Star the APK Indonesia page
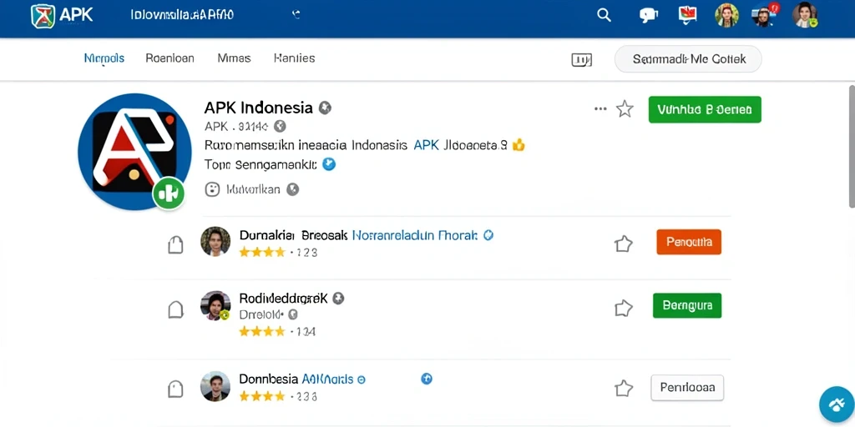 [625, 109]
